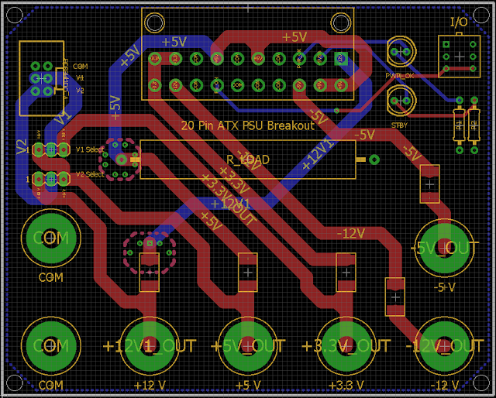The height and width of the screenshot is (398, 496).
Task: Click the "STBY" silkscreen label
Action: pyautogui.click(x=399, y=125)
